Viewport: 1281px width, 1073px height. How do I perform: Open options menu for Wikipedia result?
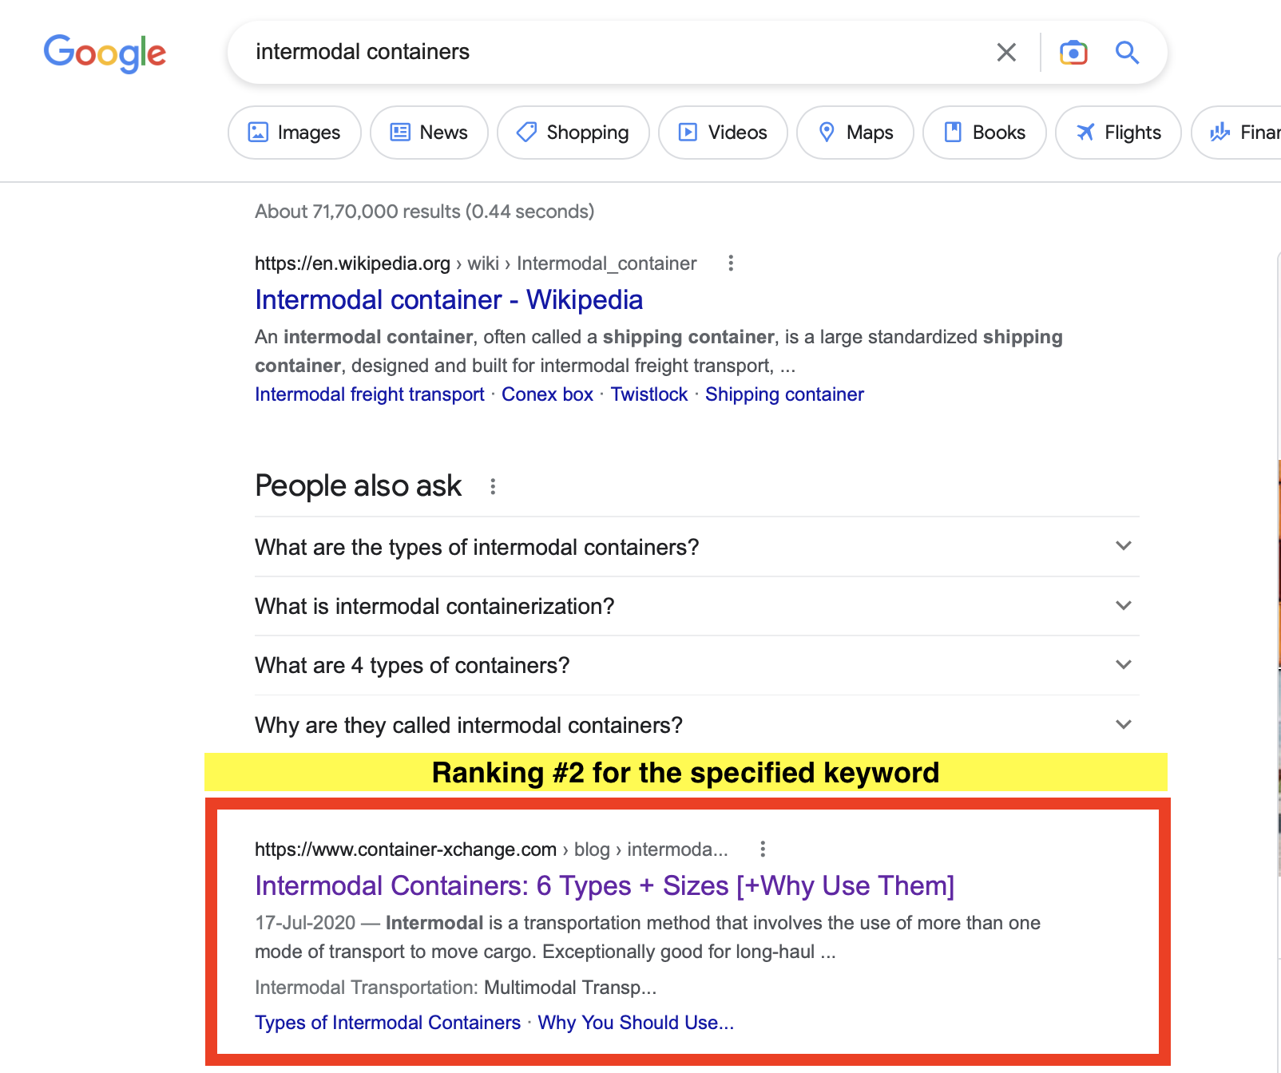tap(731, 263)
